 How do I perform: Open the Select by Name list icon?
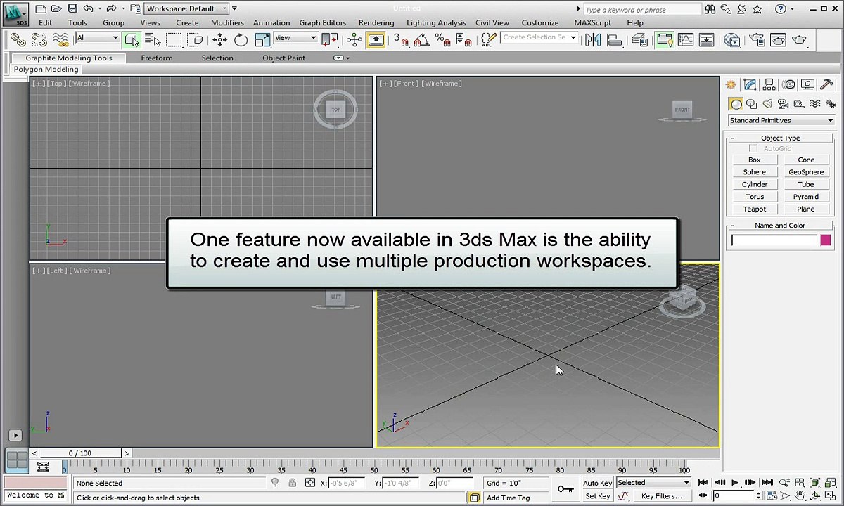coord(153,39)
